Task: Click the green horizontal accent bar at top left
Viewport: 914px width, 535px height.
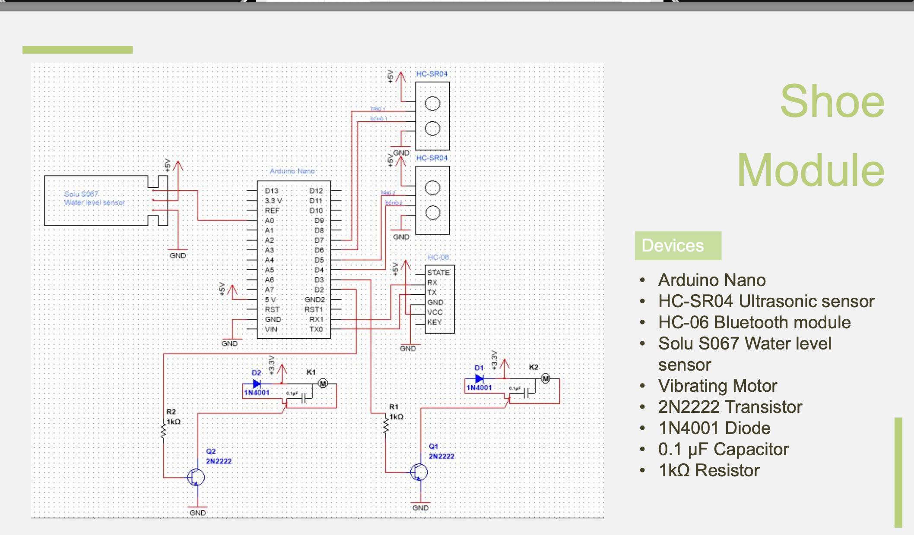Action: pyautogui.click(x=77, y=50)
